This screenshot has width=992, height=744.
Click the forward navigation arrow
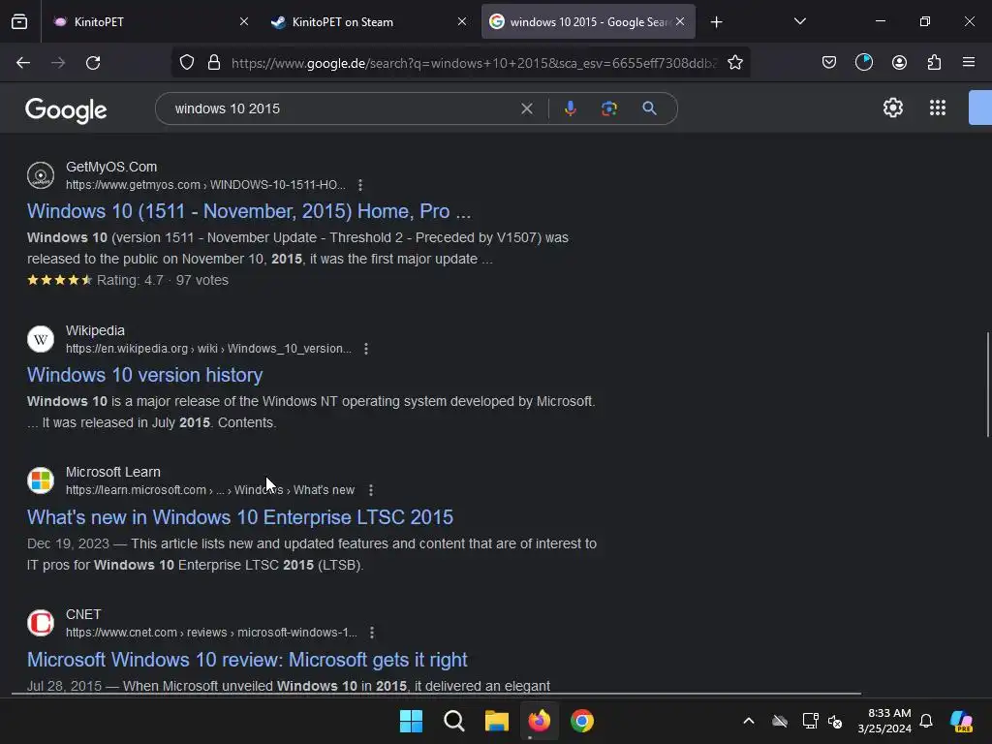(x=58, y=63)
